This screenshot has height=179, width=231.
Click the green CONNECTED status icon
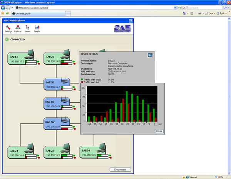tap(7, 39)
